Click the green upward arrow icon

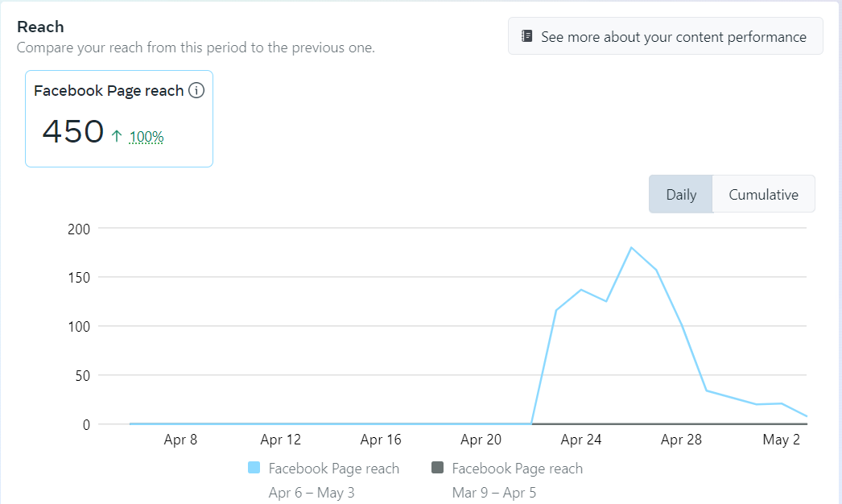(x=117, y=136)
